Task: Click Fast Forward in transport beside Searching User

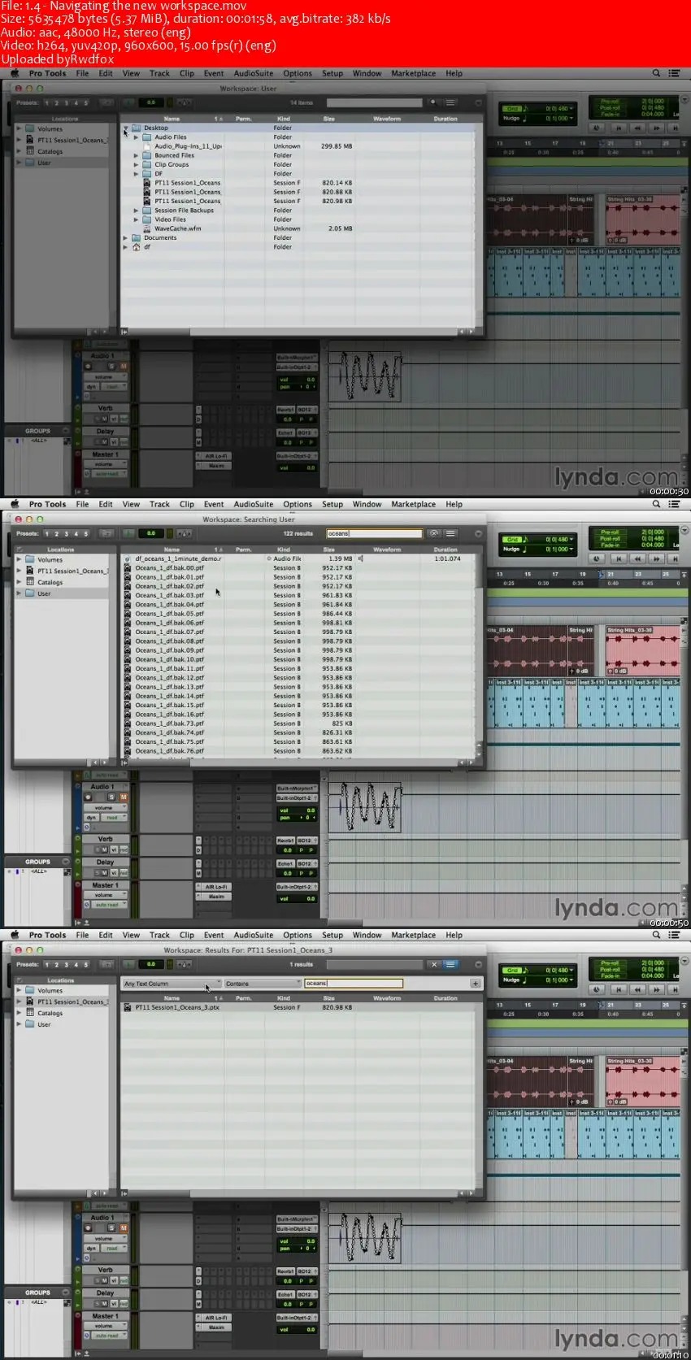Action: [x=656, y=558]
